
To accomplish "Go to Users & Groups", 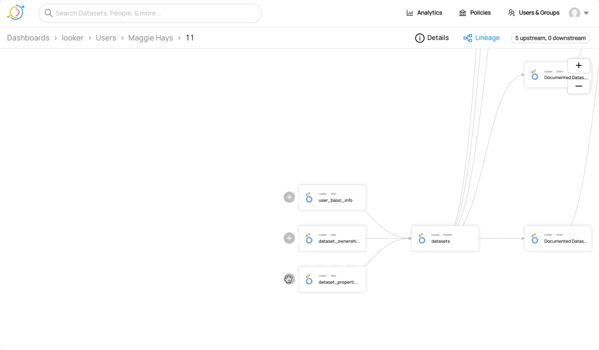I will tap(534, 13).
